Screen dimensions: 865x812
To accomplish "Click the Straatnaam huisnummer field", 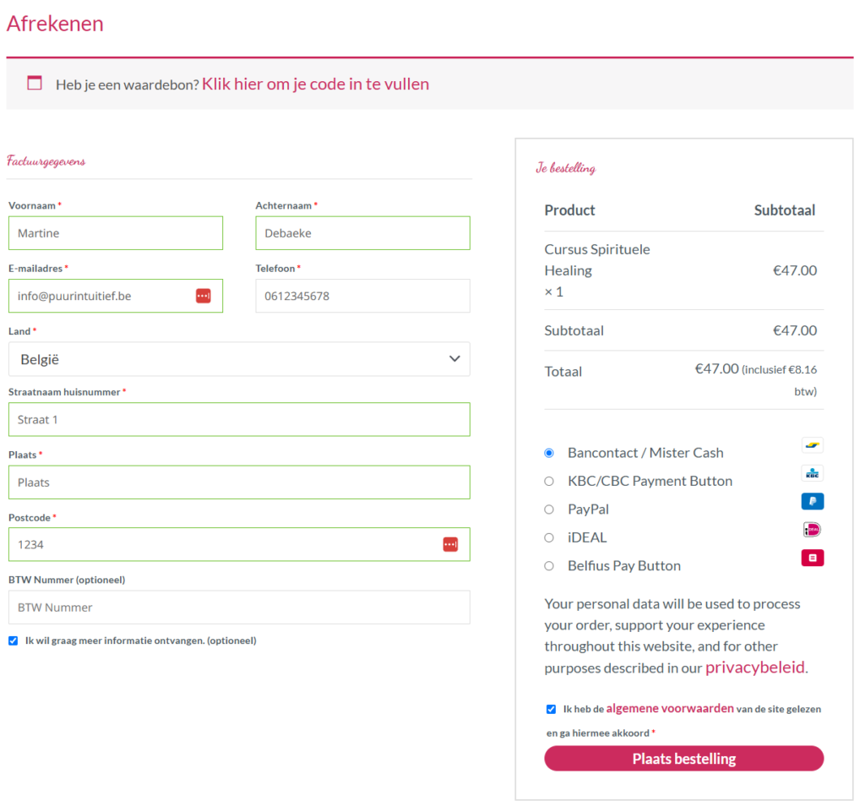I will 239,419.
